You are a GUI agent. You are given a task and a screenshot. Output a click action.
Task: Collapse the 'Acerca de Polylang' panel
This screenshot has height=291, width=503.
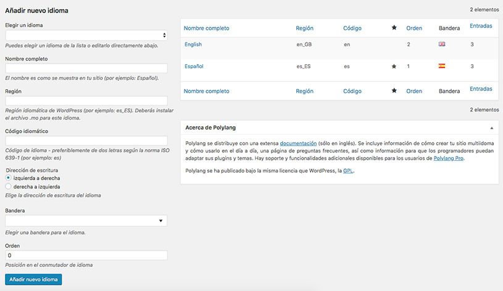pyautogui.click(x=491, y=128)
